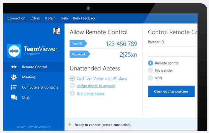Click the plus icon beside Assign device to account

[72, 86]
